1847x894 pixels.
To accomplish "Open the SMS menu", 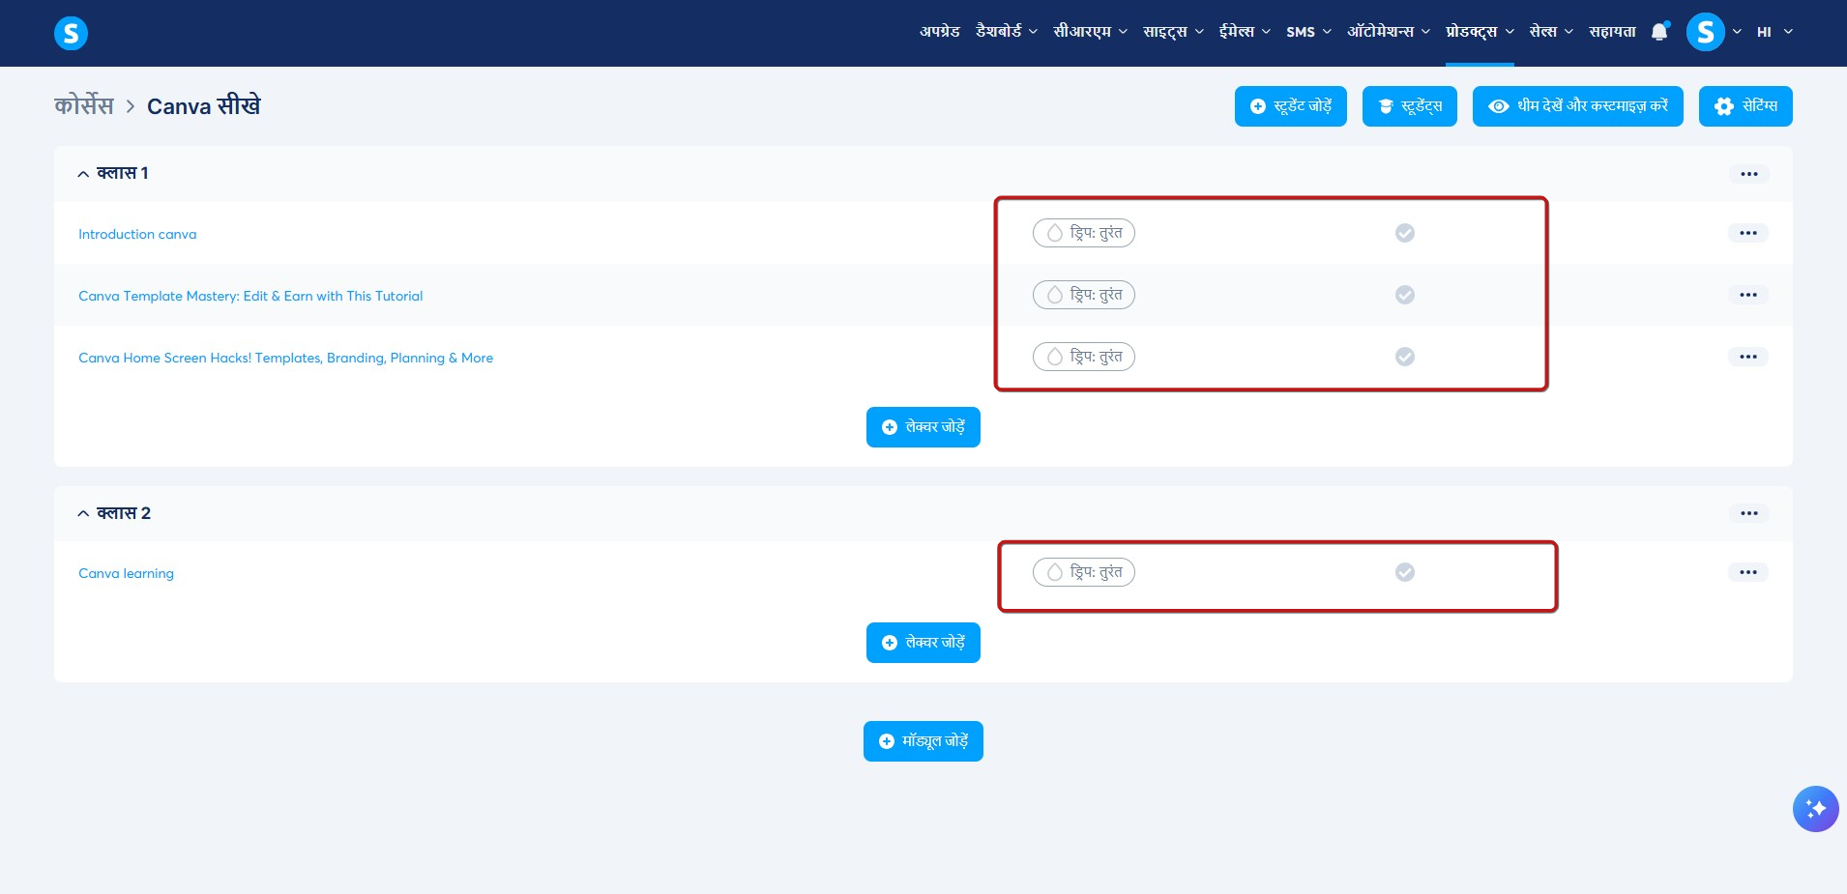I will pos(1308,32).
